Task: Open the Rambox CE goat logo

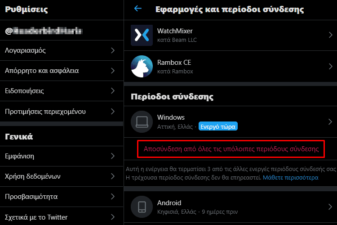Action: coord(142,66)
